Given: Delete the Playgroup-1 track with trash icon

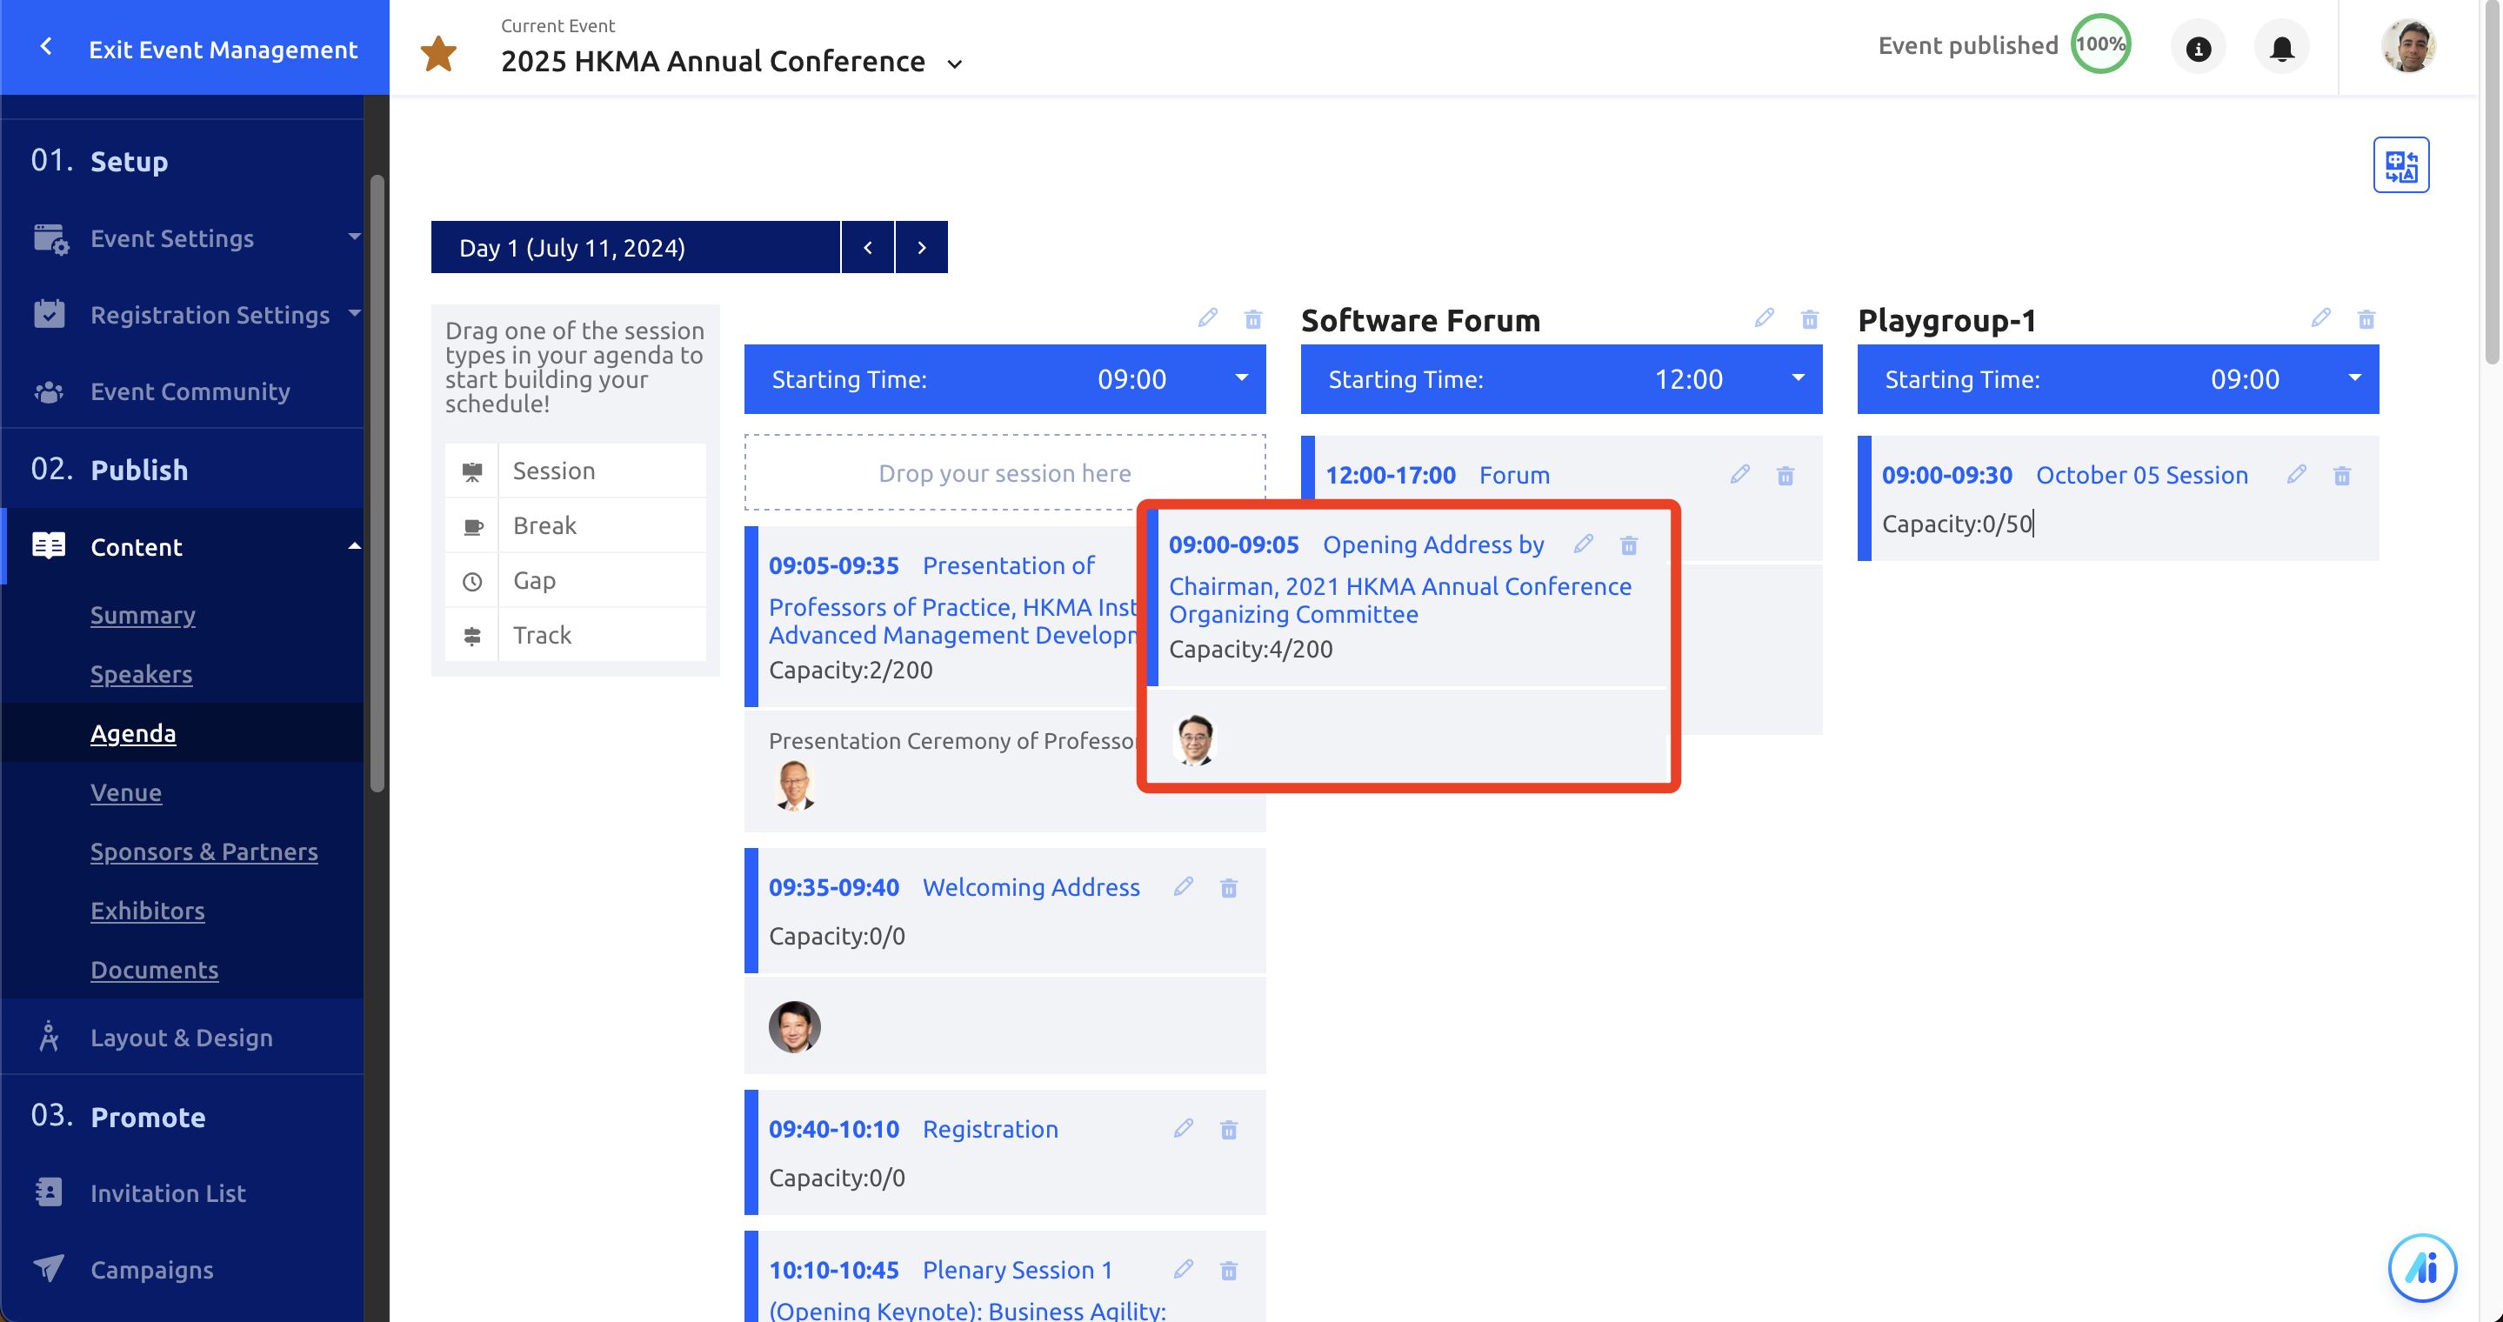Looking at the screenshot, I should 2366,318.
